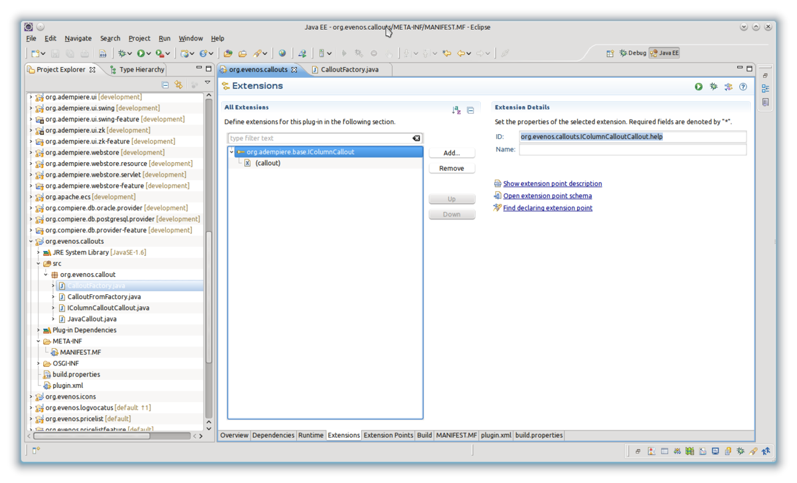Click the Debug bug icon in the main toolbar

(x=122, y=53)
